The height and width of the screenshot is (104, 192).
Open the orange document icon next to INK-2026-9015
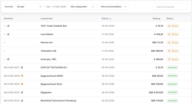pos(22,84)
